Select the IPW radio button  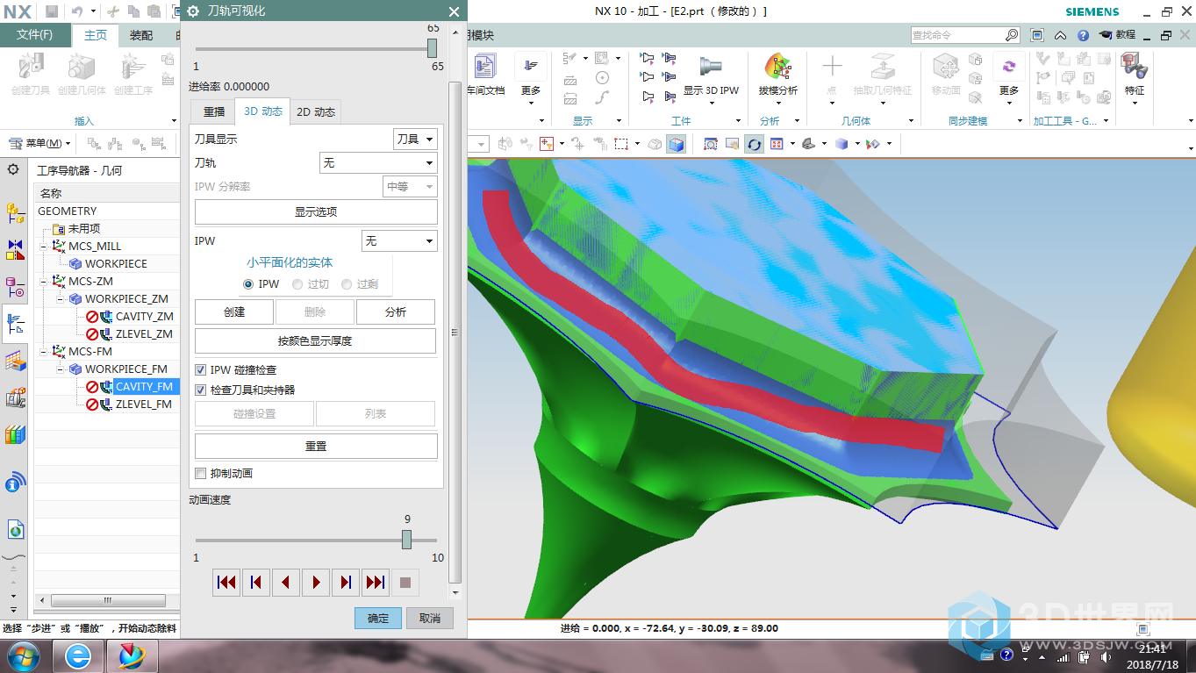248,284
